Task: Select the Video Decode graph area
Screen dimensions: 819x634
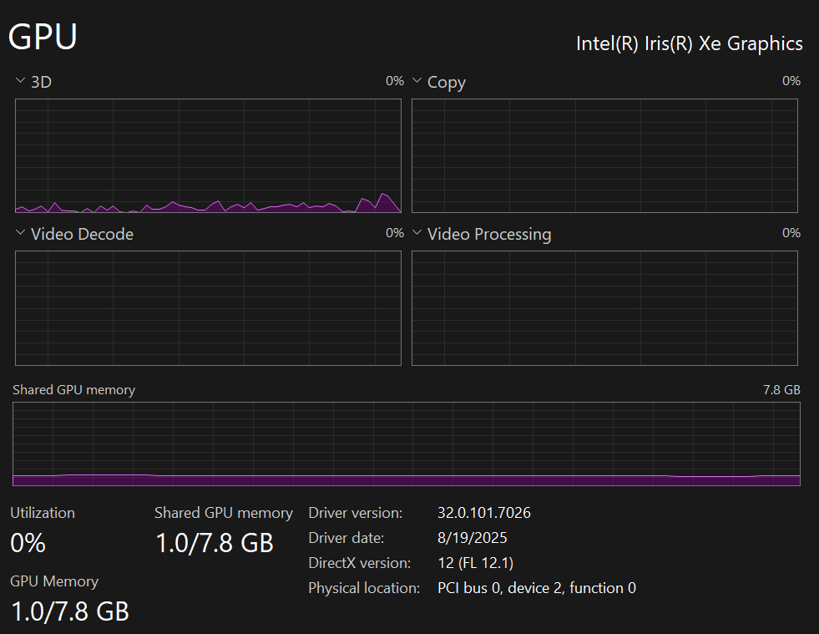Action: 208,308
